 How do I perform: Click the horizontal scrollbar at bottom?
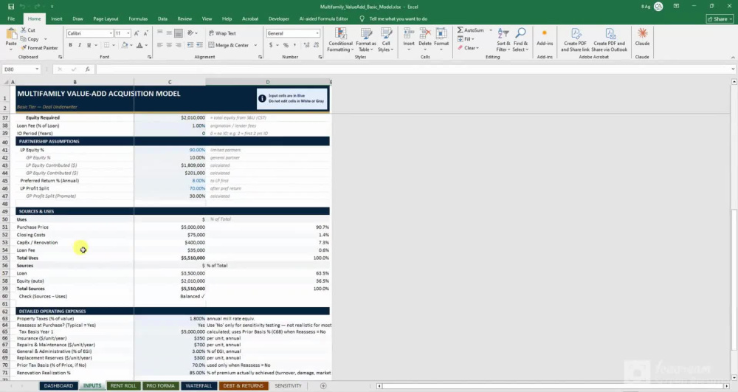pyautogui.click(x=554, y=386)
